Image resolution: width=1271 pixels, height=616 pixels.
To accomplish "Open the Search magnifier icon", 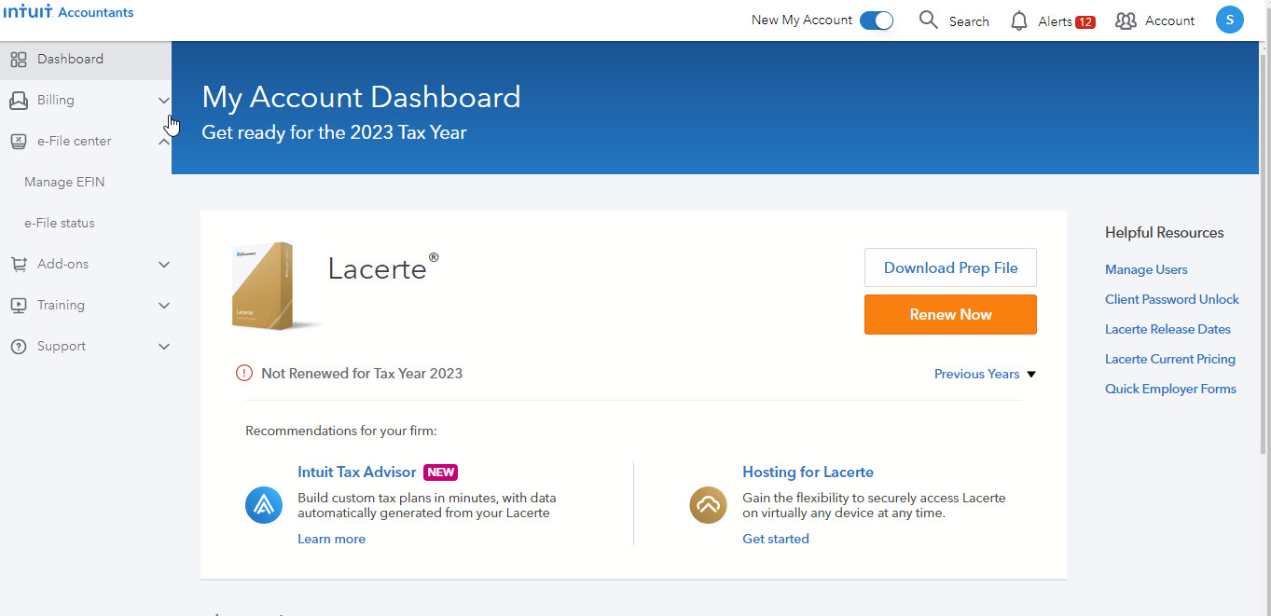I will (x=928, y=20).
